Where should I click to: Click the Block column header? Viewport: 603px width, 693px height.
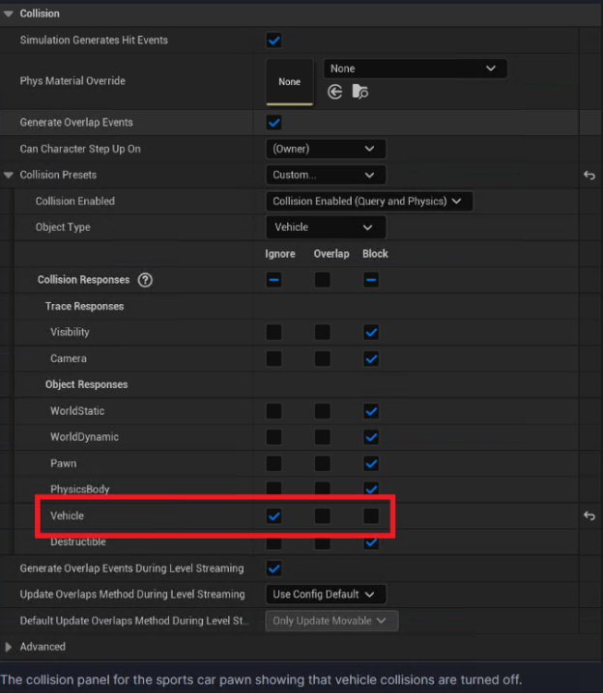[x=375, y=254]
